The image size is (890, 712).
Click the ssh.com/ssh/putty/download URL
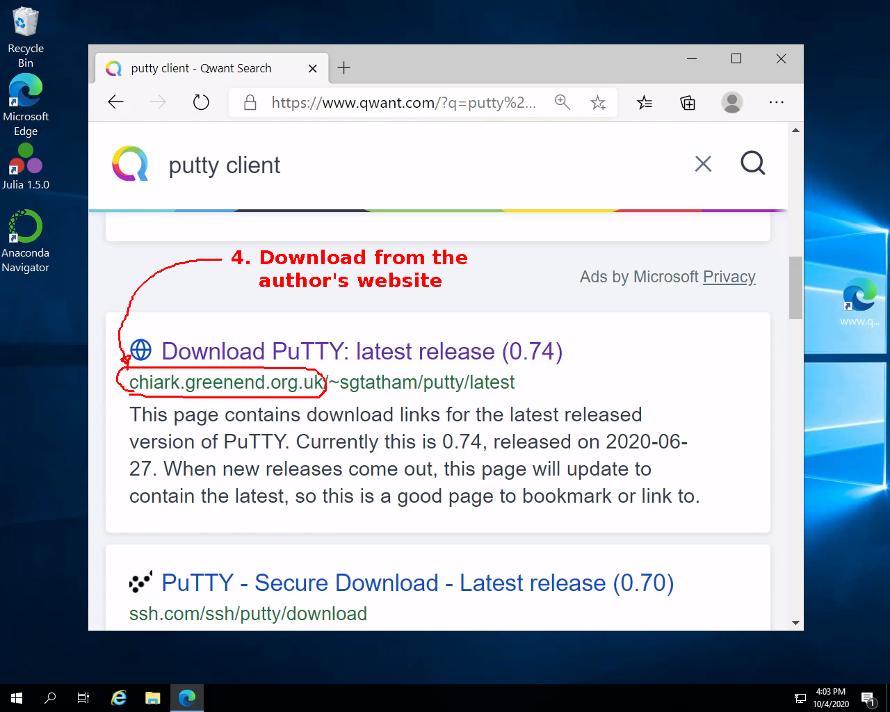248,614
